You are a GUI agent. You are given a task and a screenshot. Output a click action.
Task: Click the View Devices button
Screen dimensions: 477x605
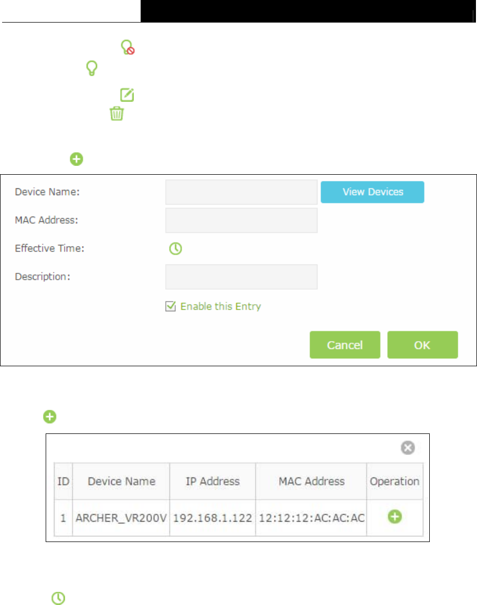pyautogui.click(x=373, y=192)
